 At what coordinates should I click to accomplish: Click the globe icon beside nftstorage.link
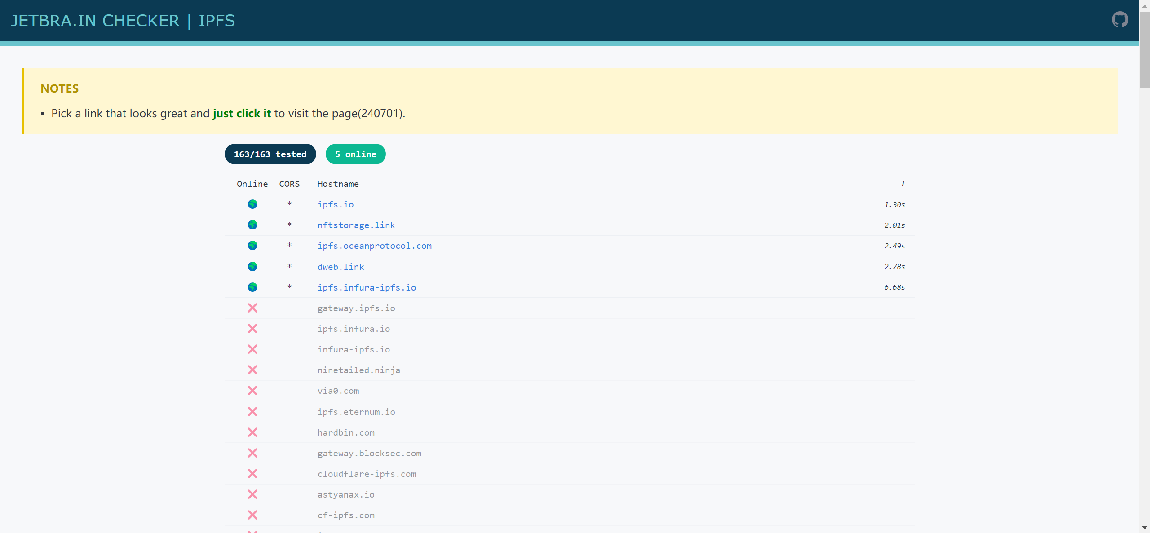252,225
